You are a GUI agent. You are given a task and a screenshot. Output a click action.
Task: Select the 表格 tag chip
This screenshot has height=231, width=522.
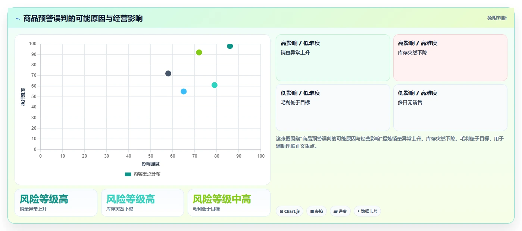pyautogui.click(x=316, y=211)
